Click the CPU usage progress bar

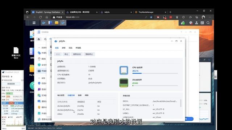[x=155, y=73]
